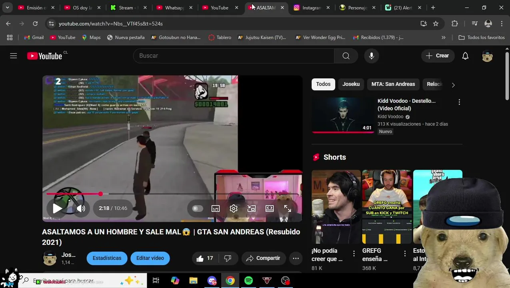The width and height of the screenshot is (510, 288).
Task: Open options for '¡No podía creer' short
Action: click(x=354, y=254)
